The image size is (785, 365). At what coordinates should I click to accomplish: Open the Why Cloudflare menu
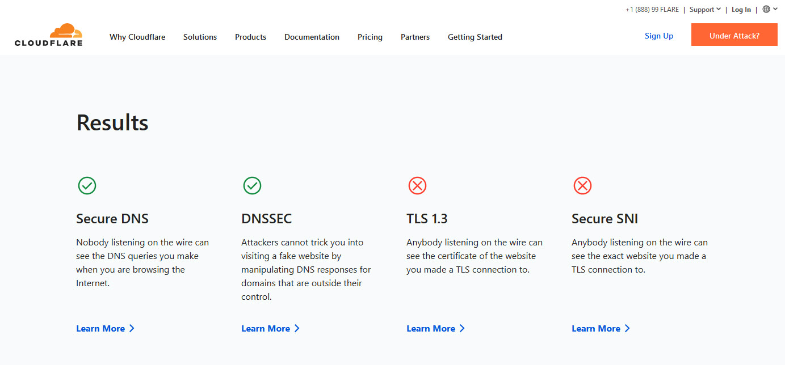click(x=137, y=37)
